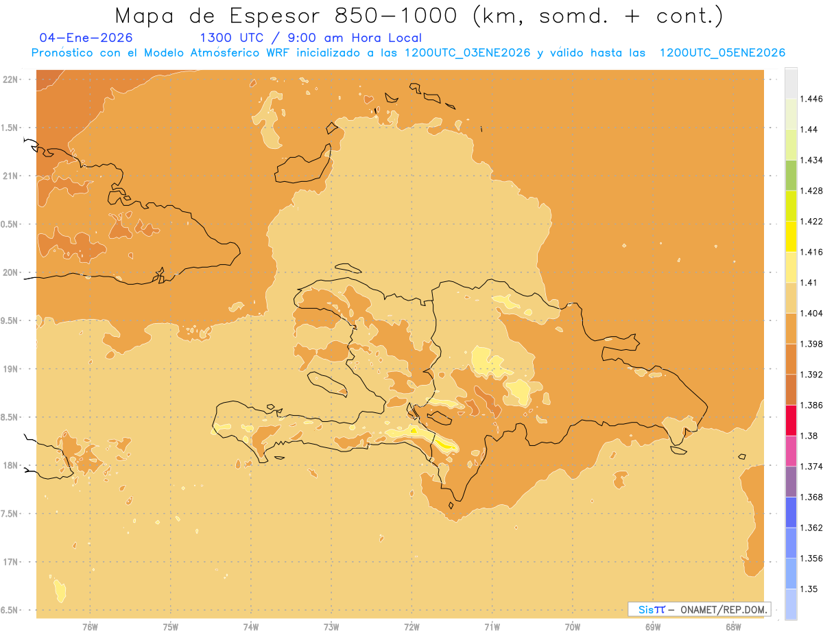This screenshot has width=823, height=636.
Task: Click the latitude label "20N"
Action: [x=10, y=272]
